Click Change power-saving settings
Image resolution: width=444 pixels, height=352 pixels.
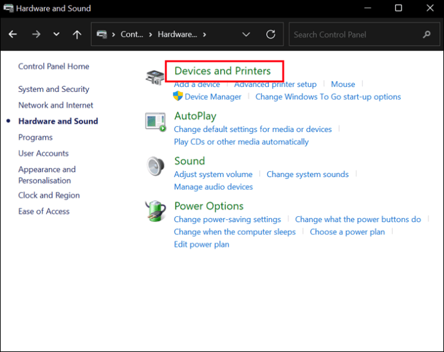coord(227,219)
